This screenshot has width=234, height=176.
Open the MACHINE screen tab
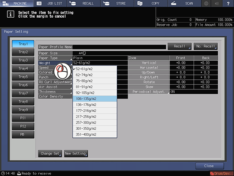coord(17,3)
